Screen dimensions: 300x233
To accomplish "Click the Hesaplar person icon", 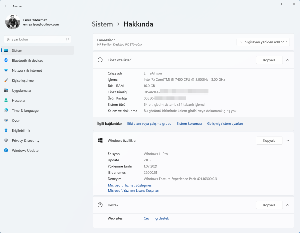I will click(x=6, y=100).
